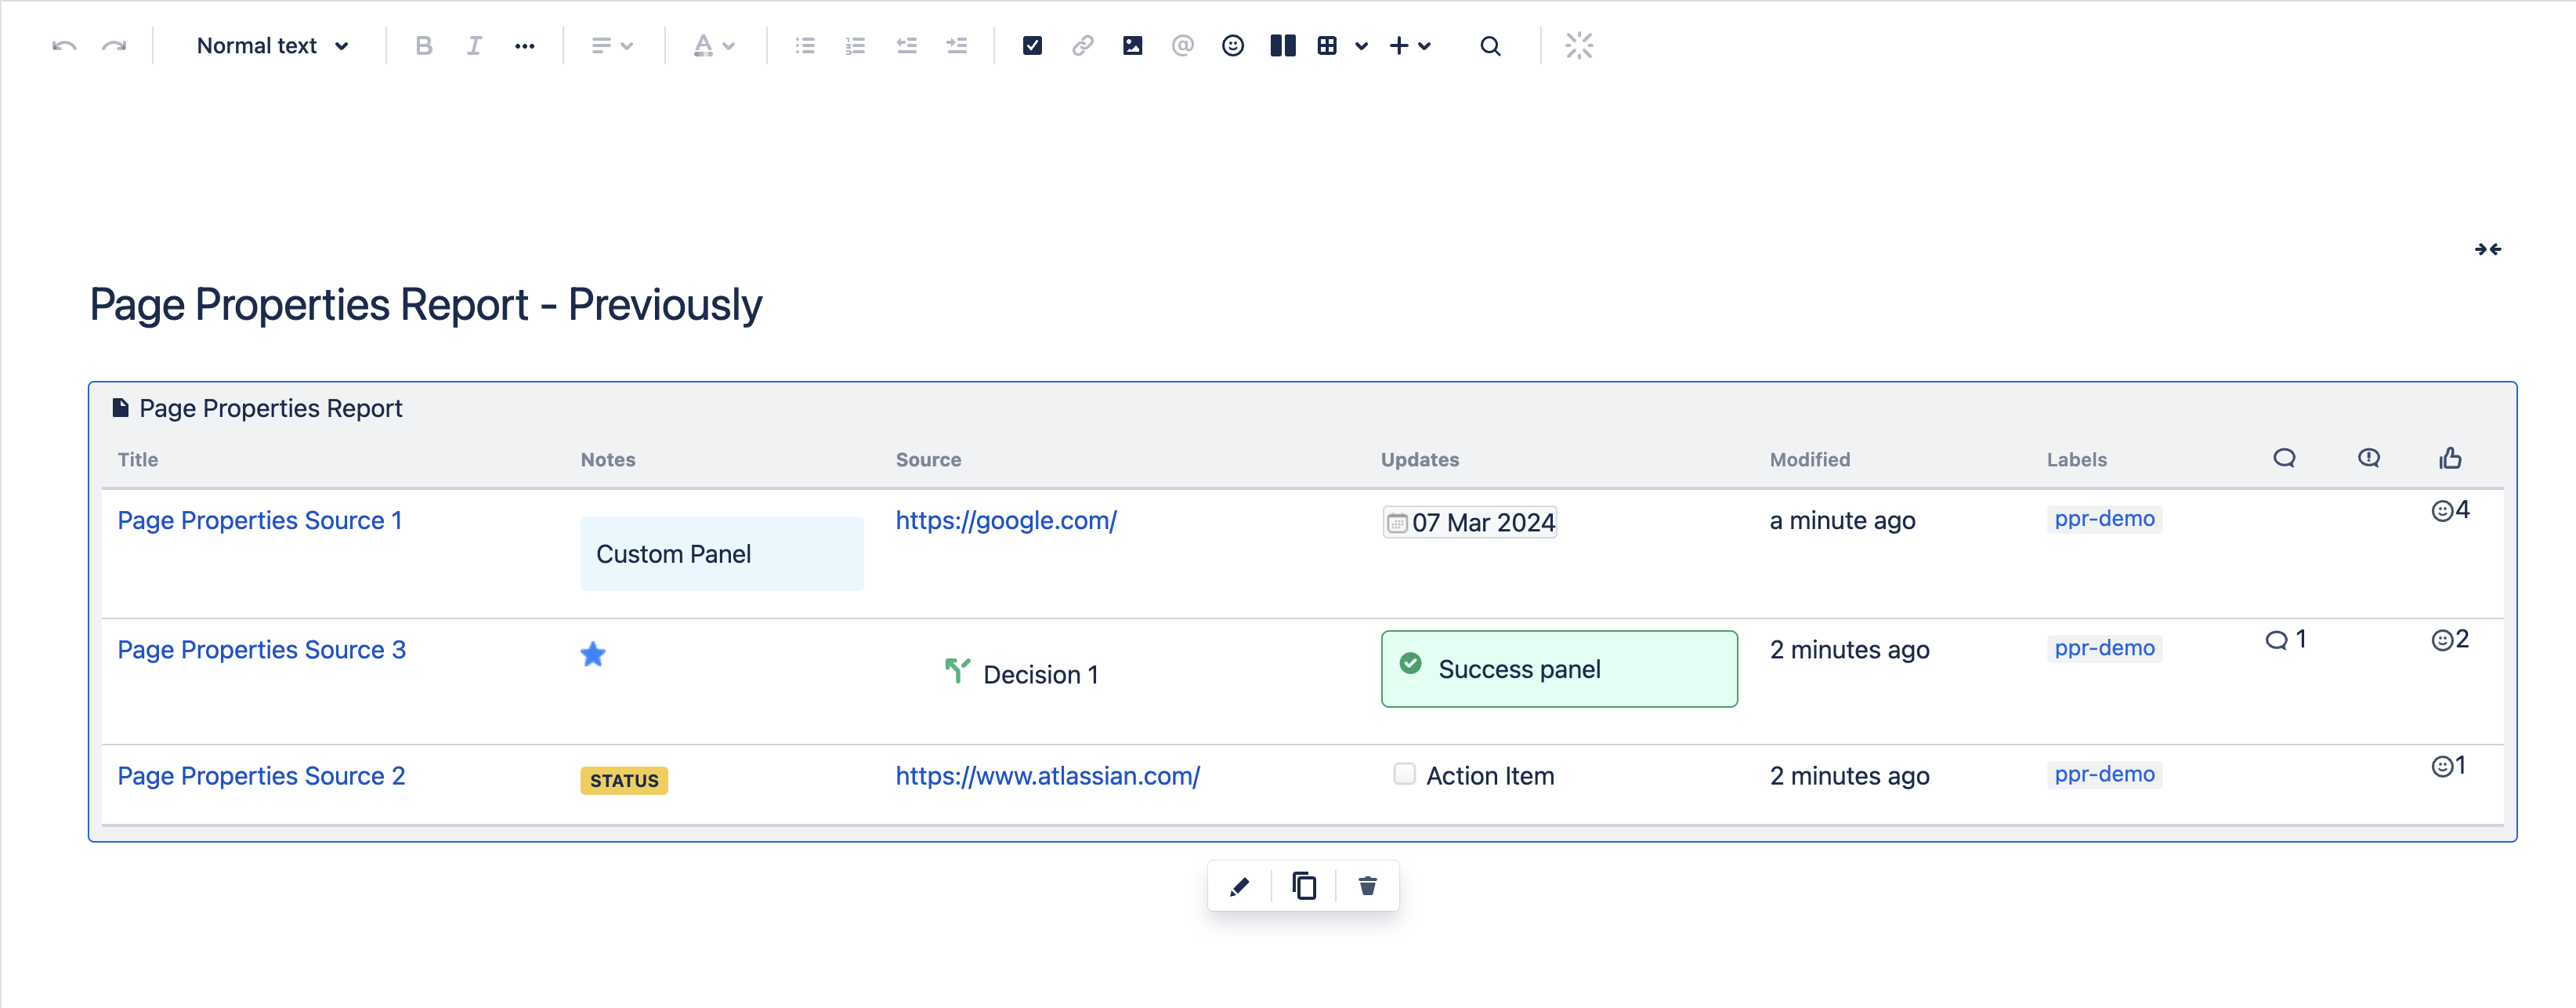
Task: Undo the last edit
Action: [x=64, y=46]
